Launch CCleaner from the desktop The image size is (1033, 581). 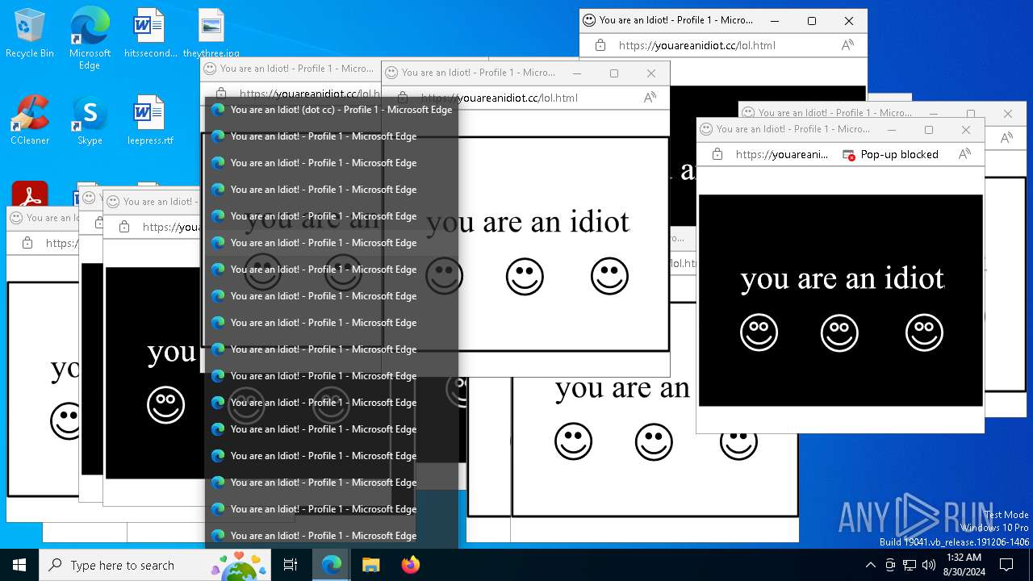coord(30,119)
